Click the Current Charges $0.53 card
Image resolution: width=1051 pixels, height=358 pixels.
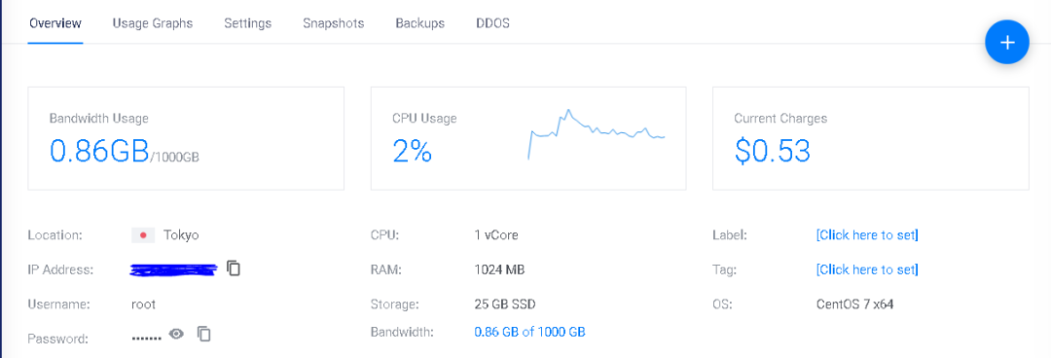tap(871, 138)
